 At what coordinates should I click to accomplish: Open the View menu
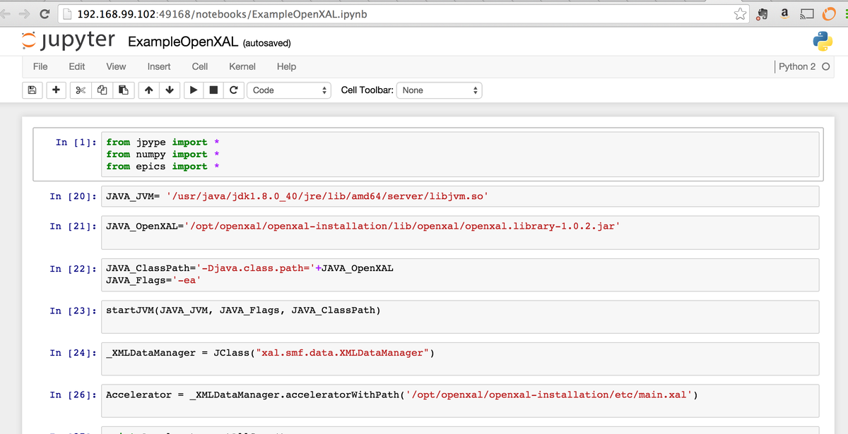[x=116, y=66]
